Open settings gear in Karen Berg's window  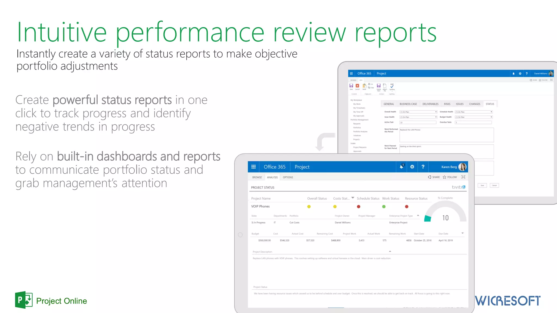point(412,167)
